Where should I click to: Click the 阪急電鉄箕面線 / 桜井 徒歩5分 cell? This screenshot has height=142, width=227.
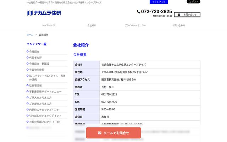point(150,80)
